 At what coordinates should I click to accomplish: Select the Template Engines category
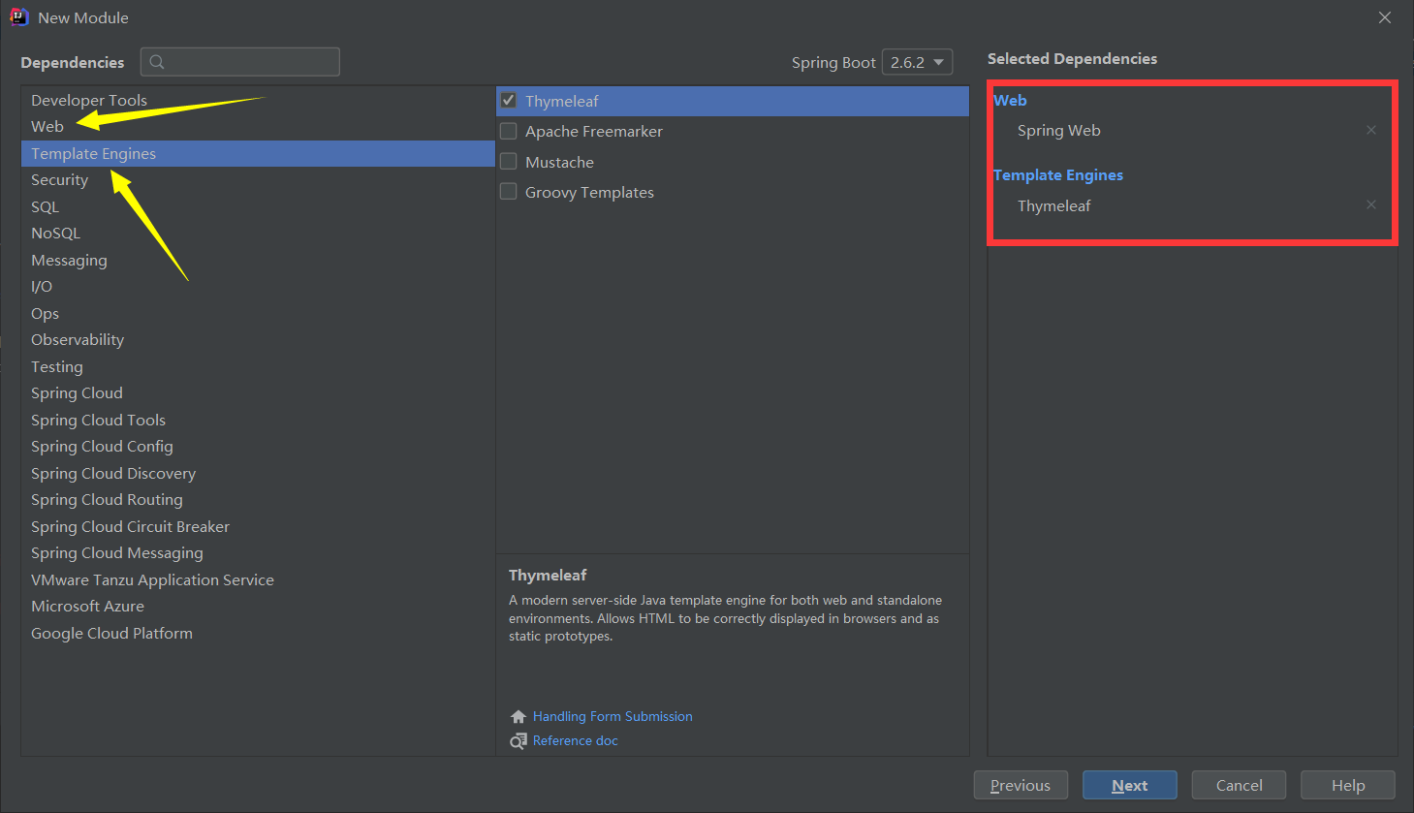coord(258,153)
